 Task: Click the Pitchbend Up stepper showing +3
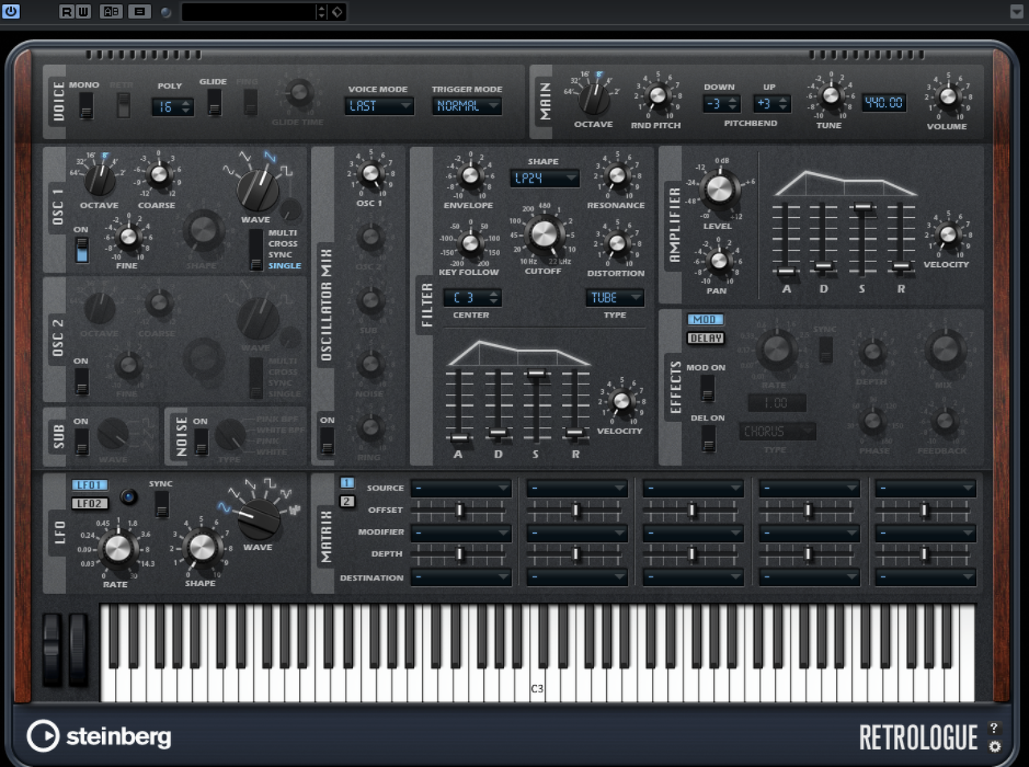(x=772, y=104)
